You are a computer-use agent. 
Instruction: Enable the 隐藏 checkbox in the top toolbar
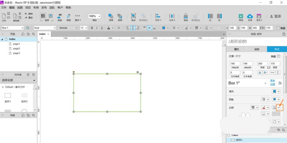pyautogui.click(x=278, y=28)
